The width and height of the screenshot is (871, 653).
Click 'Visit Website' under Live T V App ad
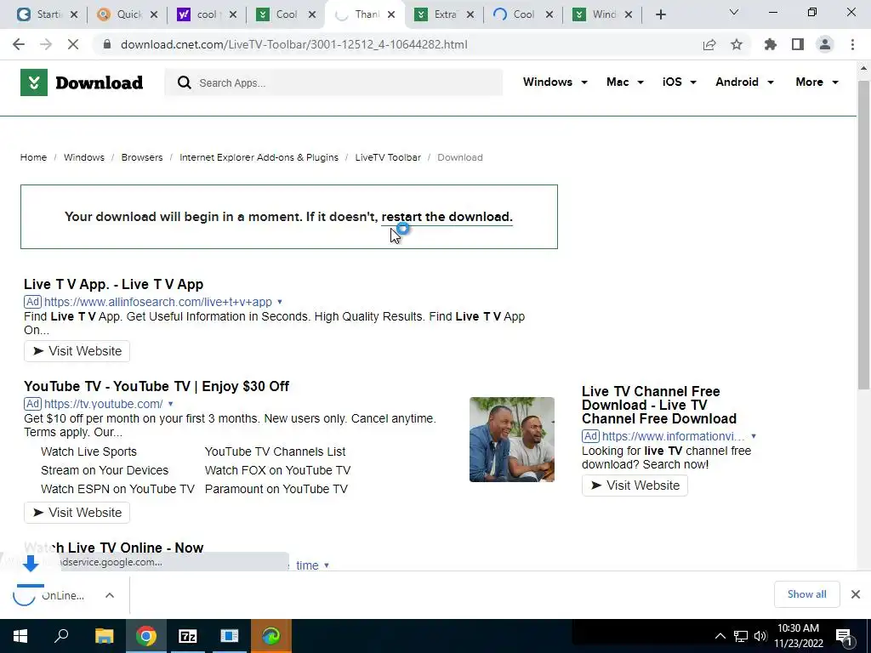(x=77, y=351)
